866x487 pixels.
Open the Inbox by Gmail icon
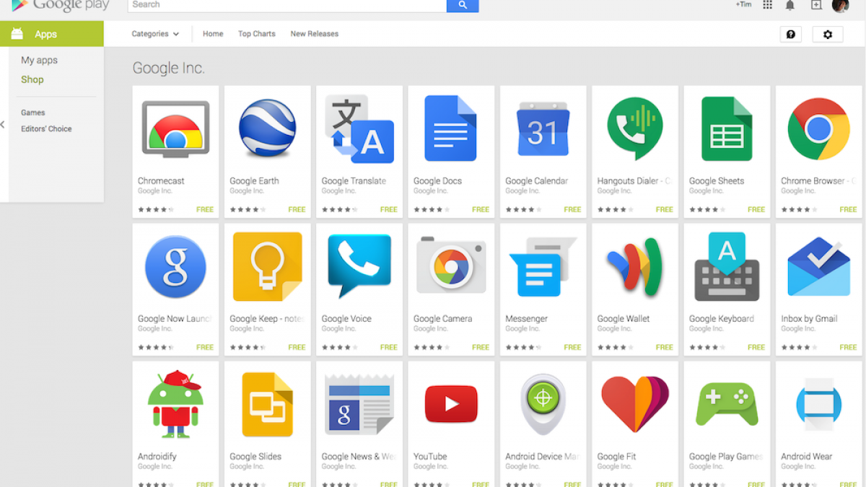click(818, 266)
